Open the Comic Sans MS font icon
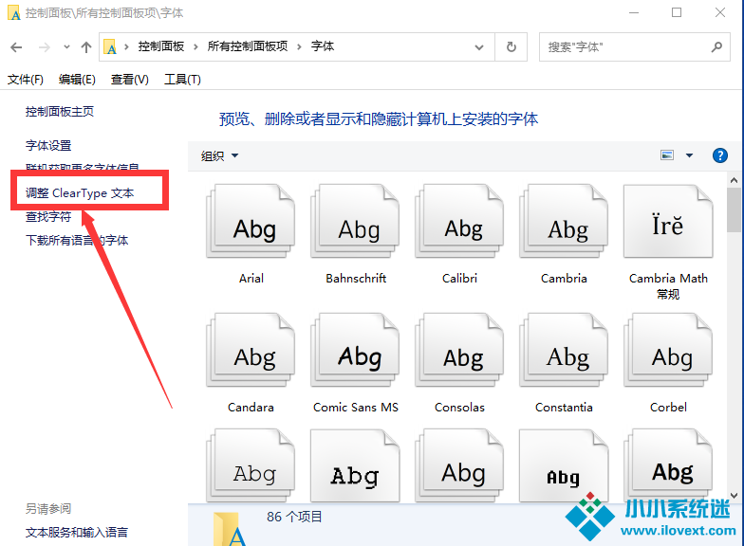 [355, 350]
